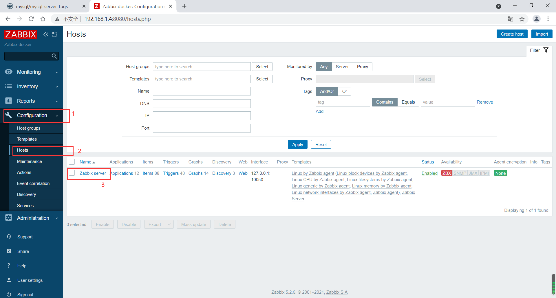This screenshot has width=556, height=298.
Task: Expand the Inventory menu
Action: tap(28, 86)
